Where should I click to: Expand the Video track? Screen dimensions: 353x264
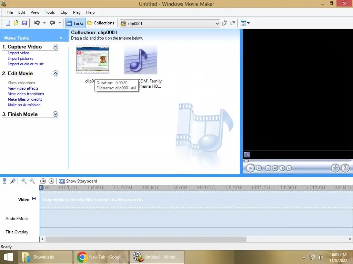click(34, 198)
